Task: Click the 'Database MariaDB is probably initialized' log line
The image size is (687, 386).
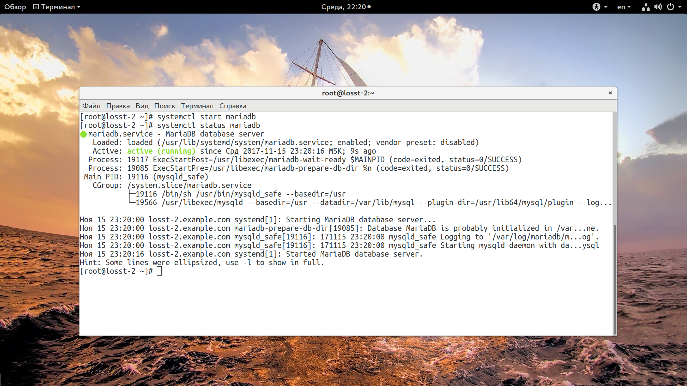Action: point(339,228)
